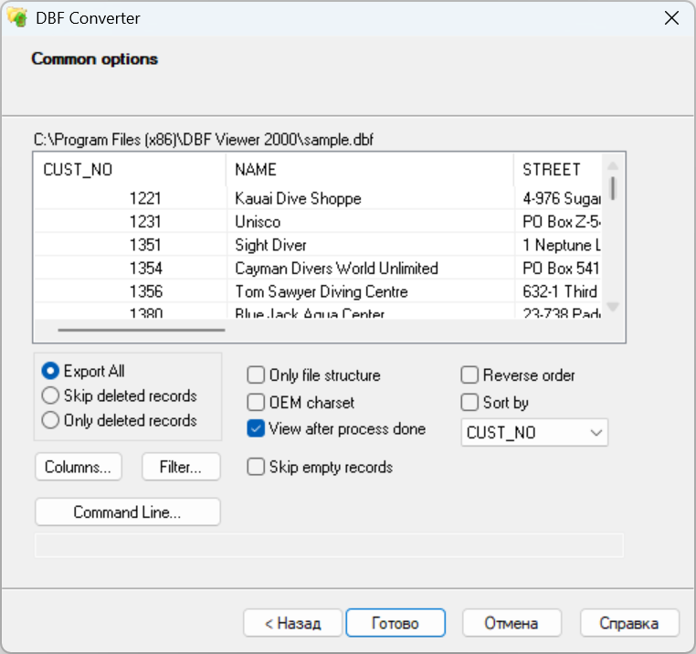The height and width of the screenshot is (654, 696).
Task: Click the horizontal scrollbar under the table
Action: coord(142,330)
